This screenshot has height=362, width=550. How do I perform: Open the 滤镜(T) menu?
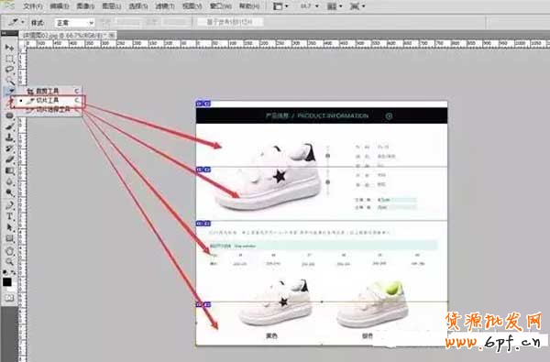tap(165, 6)
